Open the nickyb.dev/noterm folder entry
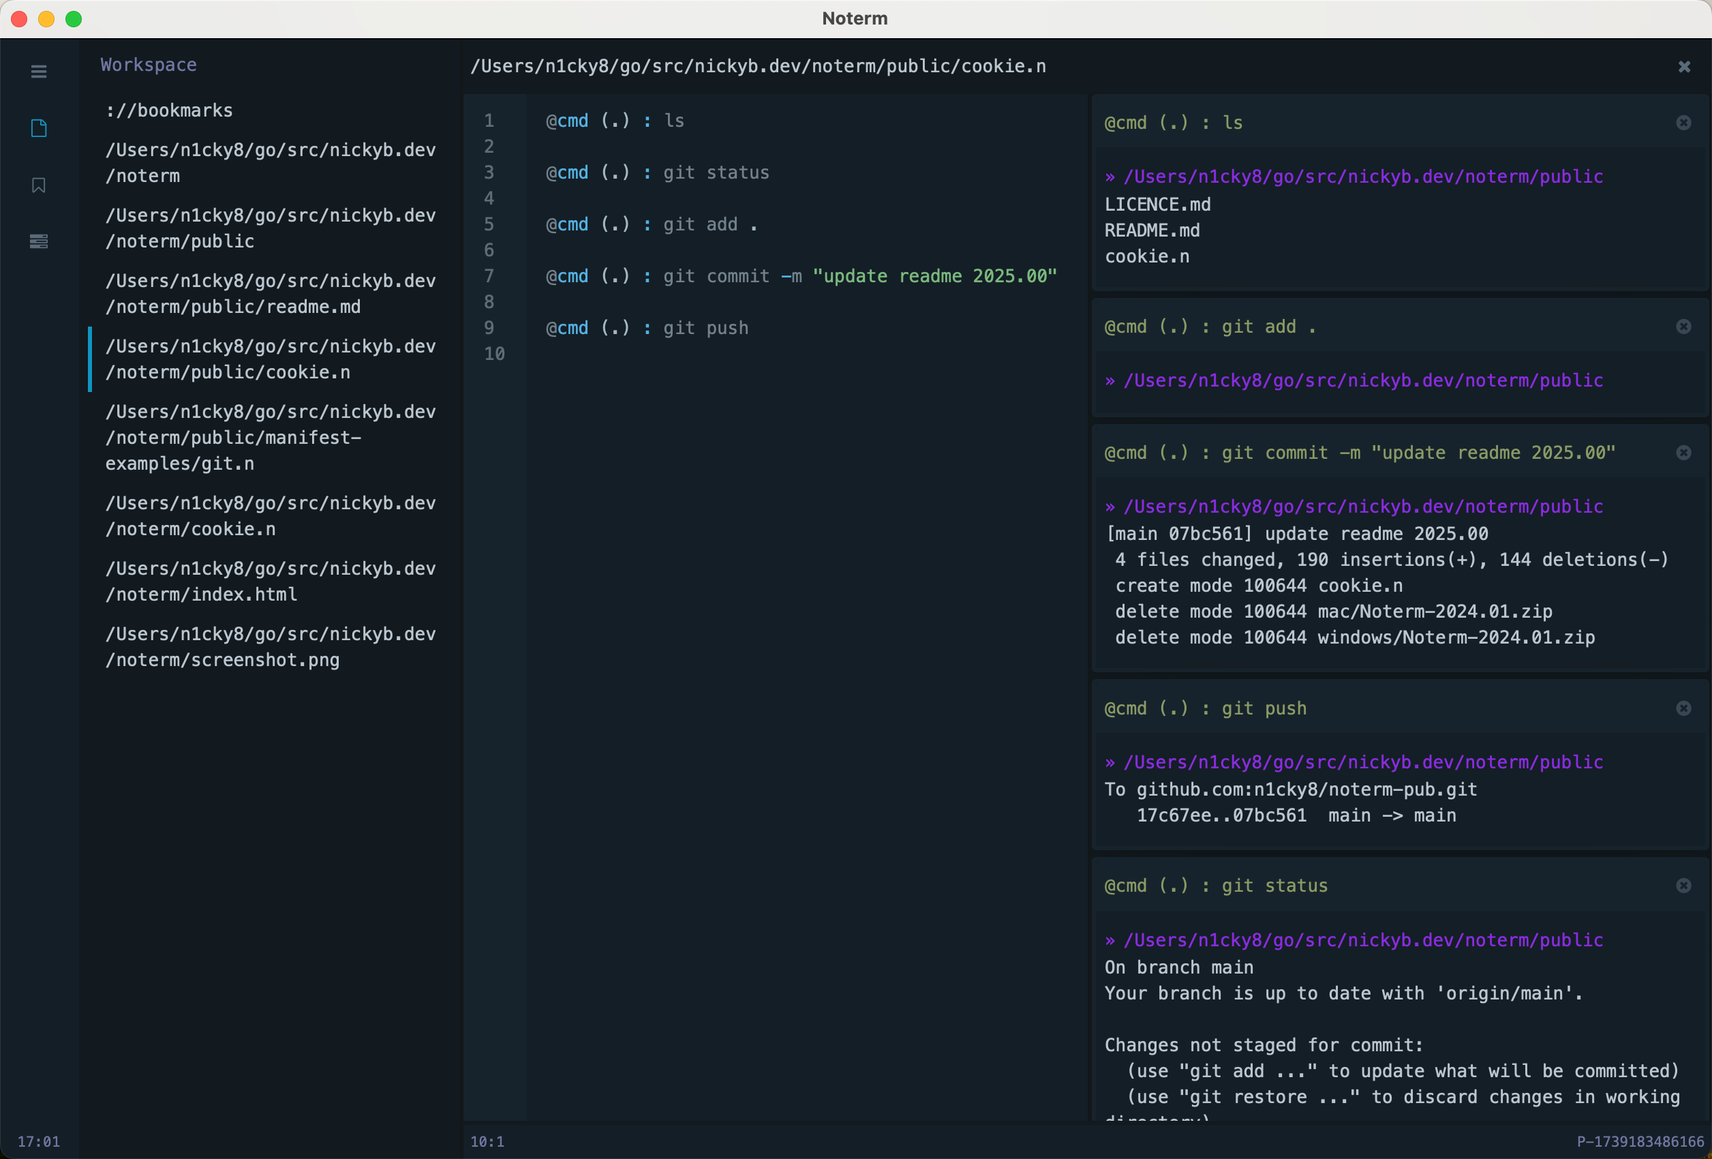Viewport: 1712px width, 1159px height. click(271, 163)
